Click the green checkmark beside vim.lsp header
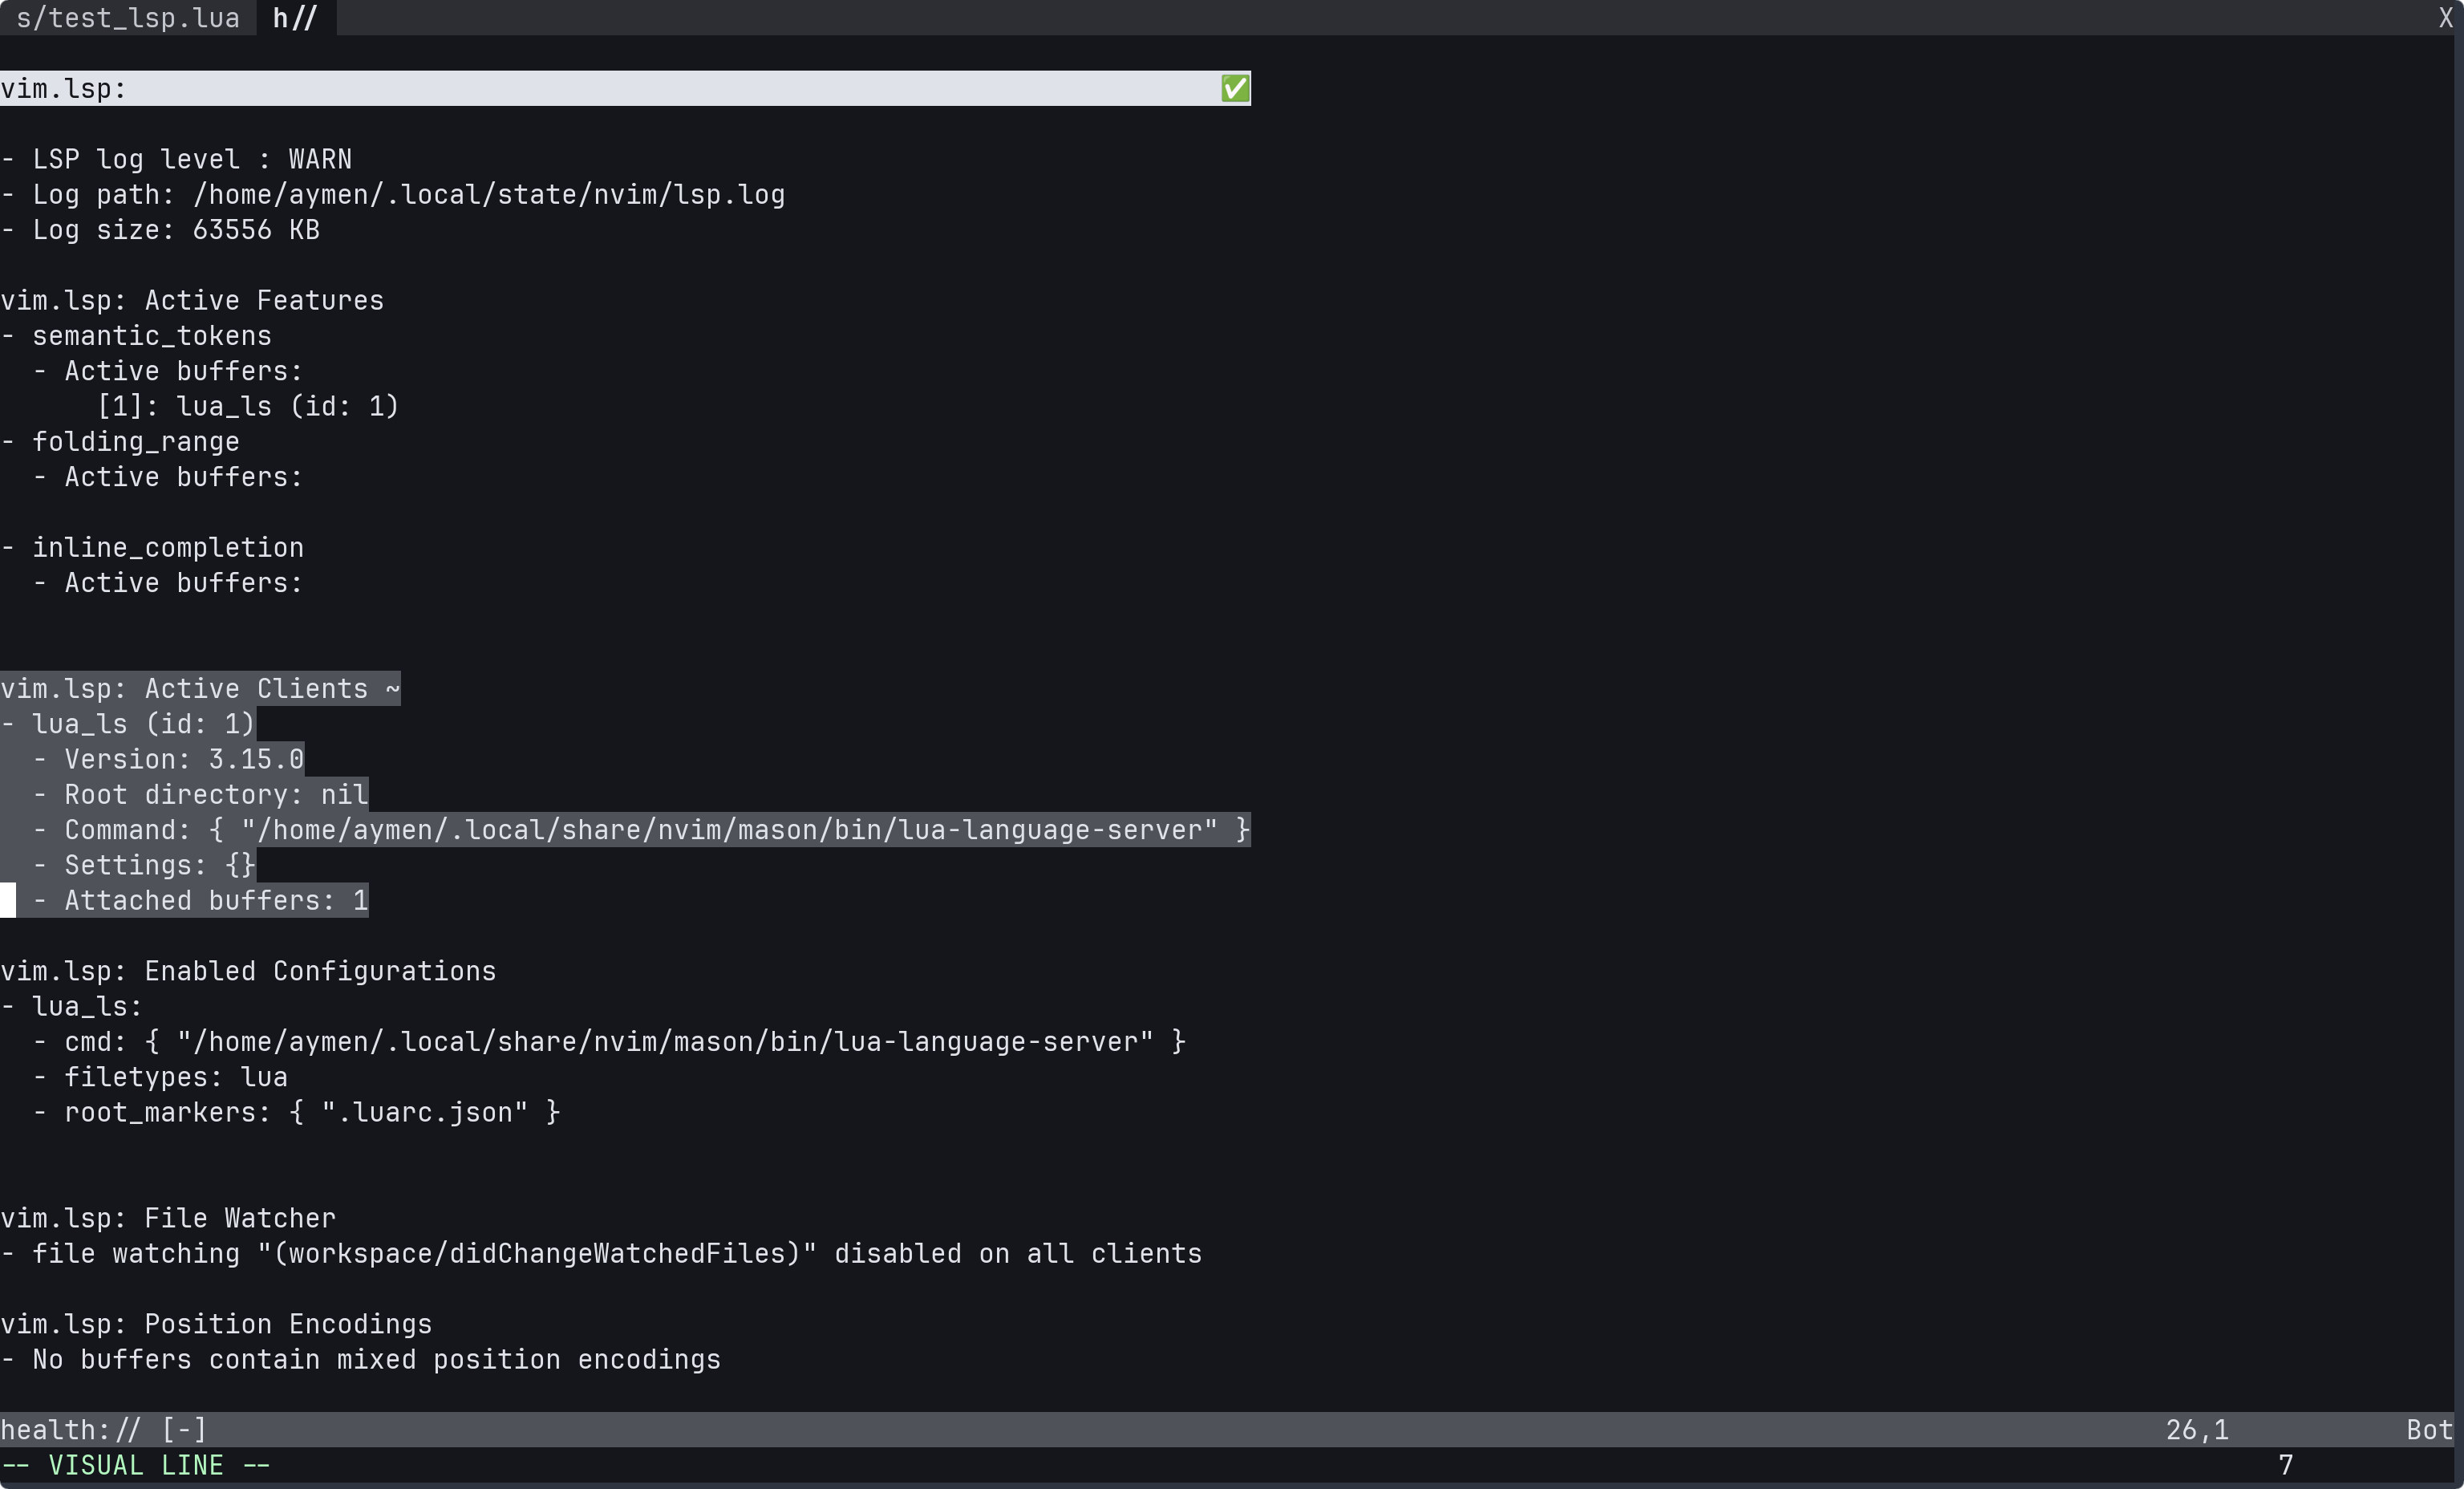This screenshot has width=2464, height=1489. point(1235,89)
